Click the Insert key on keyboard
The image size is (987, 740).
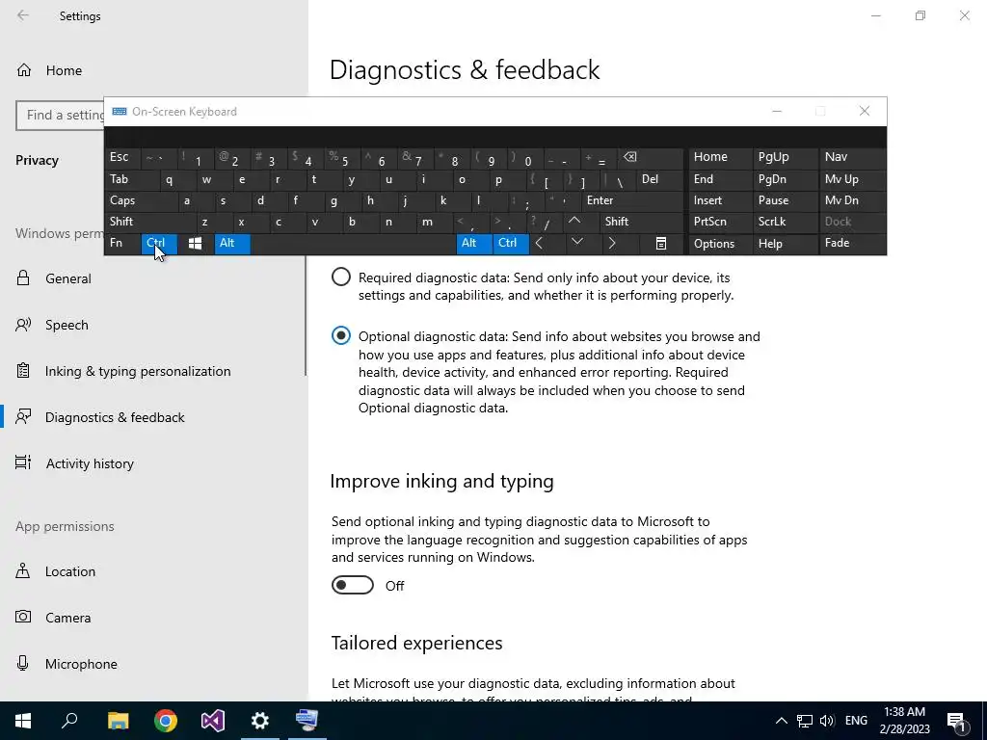[x=720, y=200]
